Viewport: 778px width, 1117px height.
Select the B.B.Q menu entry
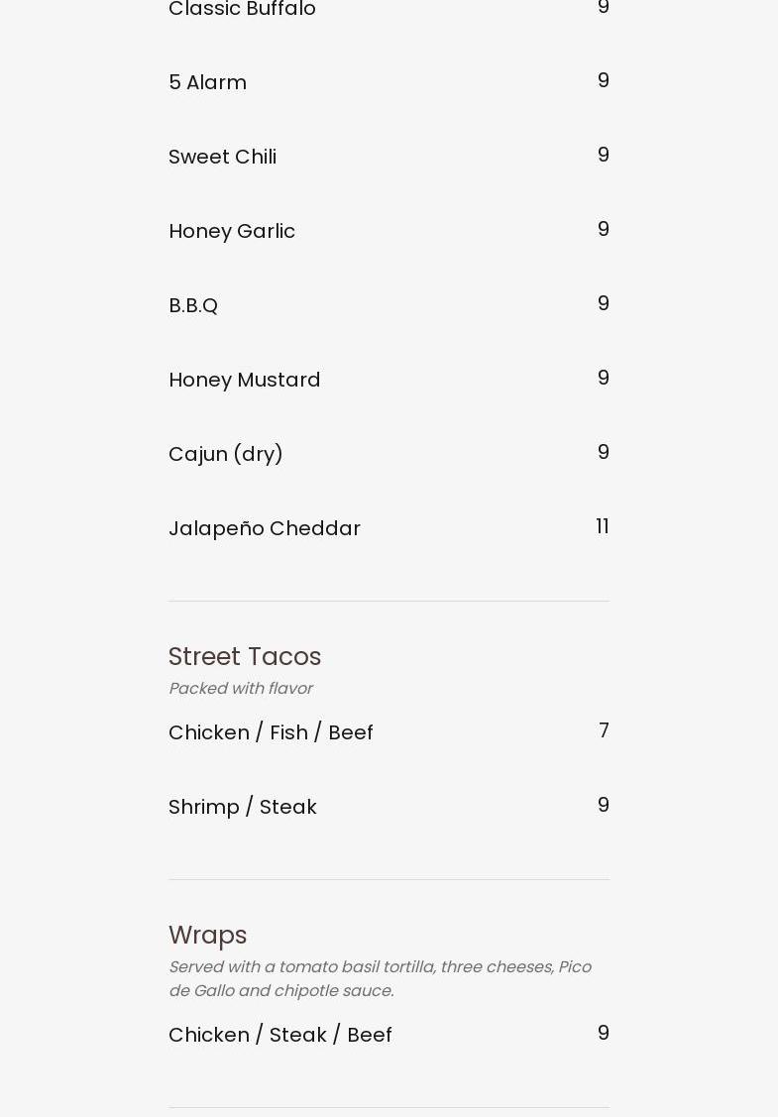[x=193, y=305]
